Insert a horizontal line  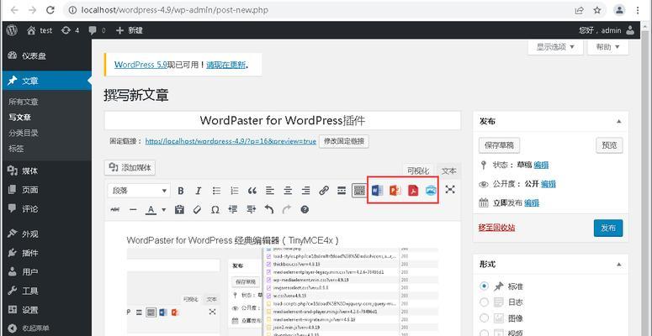tap(133, 210)
